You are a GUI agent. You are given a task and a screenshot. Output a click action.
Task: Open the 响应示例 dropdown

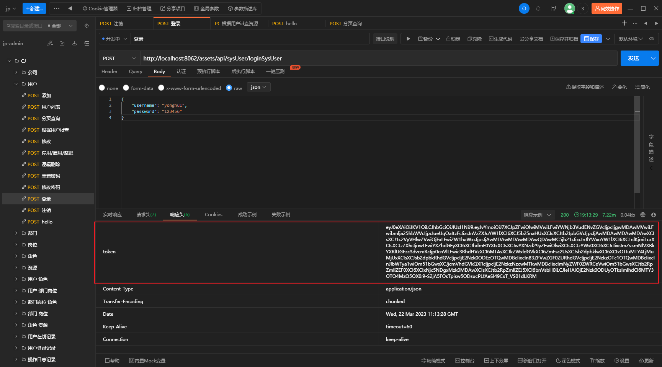coord(537,215)
